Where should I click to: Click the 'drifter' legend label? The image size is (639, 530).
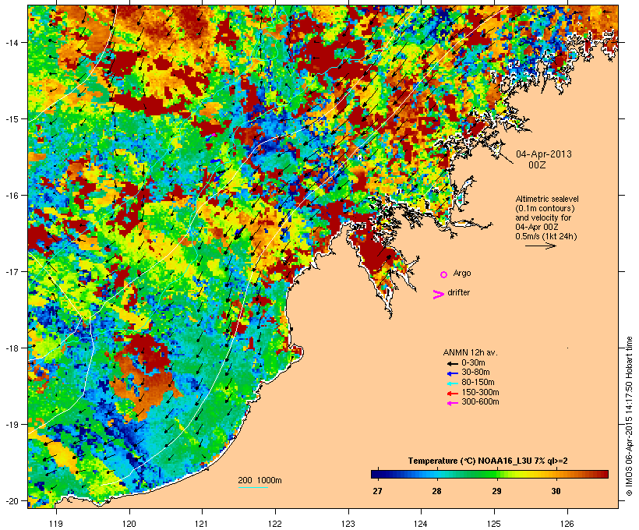click(x=458, y=292)
